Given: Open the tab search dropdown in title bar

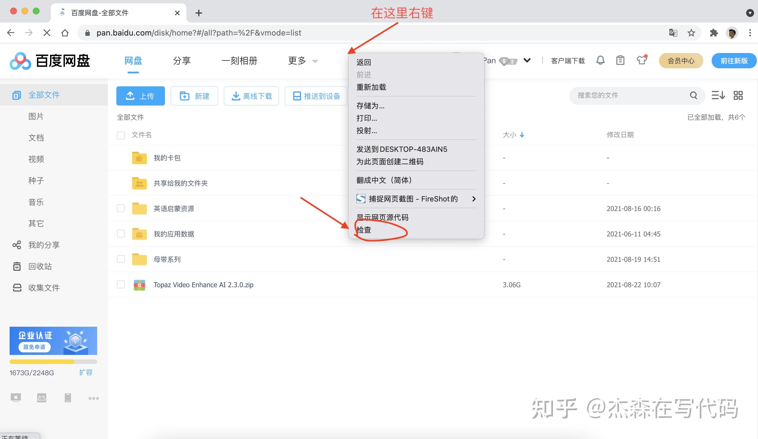Looking at the screenshot, I should pos(750,13).
